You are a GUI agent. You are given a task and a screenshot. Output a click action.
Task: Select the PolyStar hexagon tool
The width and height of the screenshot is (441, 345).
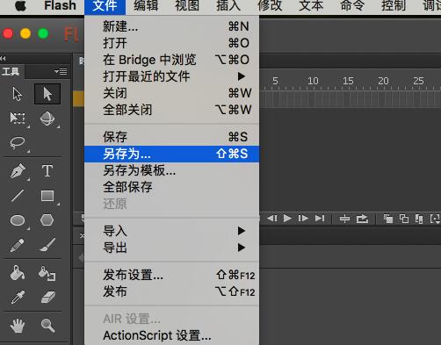(x=47, y=220)
